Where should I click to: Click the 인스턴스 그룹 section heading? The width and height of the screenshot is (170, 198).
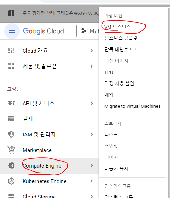click(x=117, y=186)
